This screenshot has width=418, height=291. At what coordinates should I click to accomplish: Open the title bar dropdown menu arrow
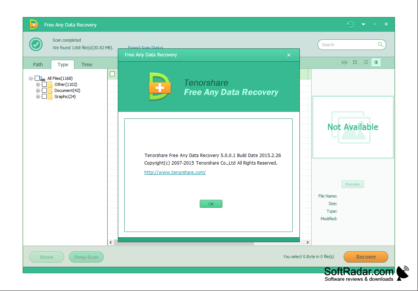point(363,25)
